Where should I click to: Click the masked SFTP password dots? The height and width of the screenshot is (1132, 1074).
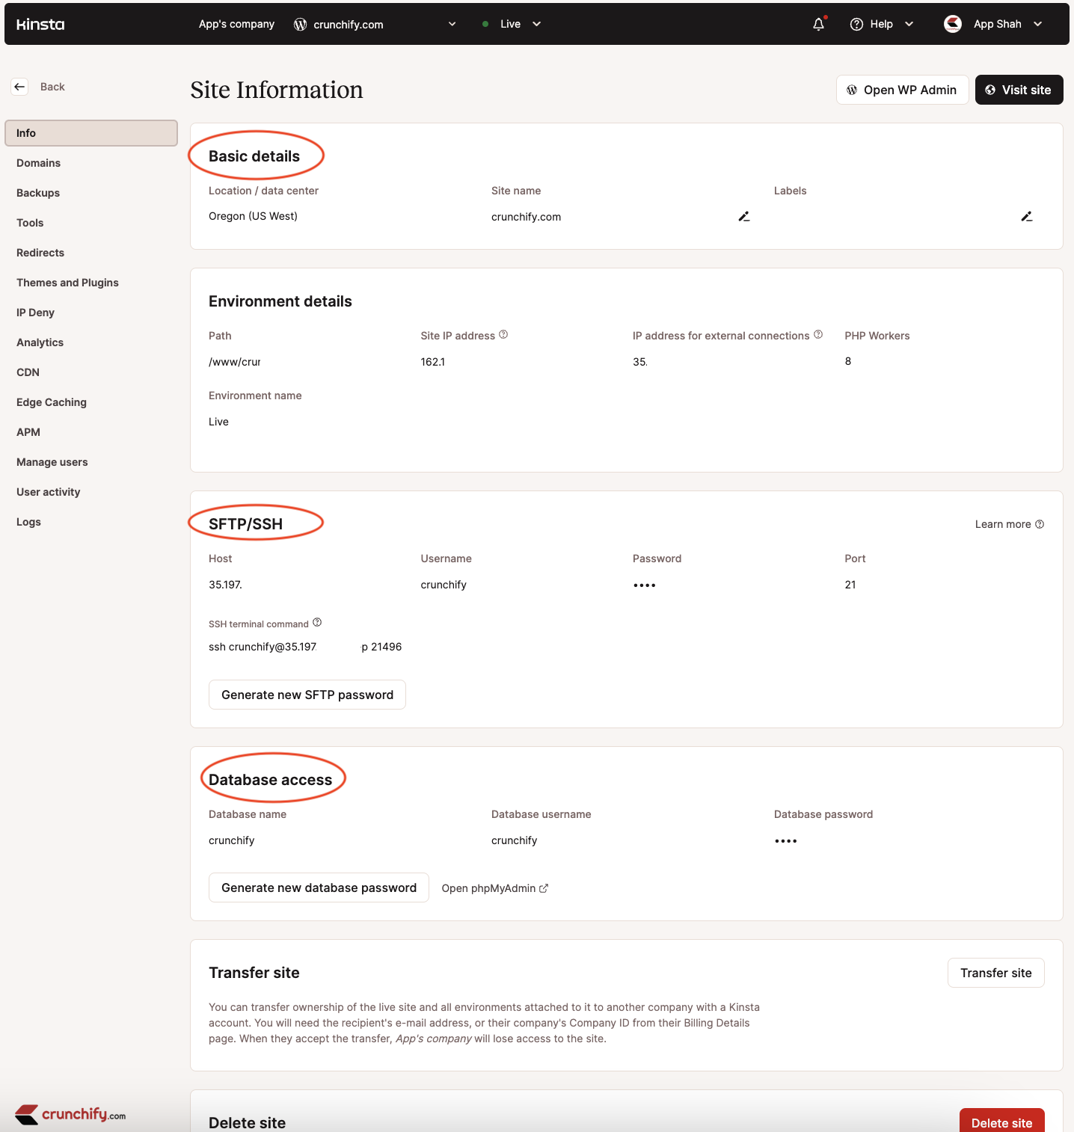pos(645,585)
